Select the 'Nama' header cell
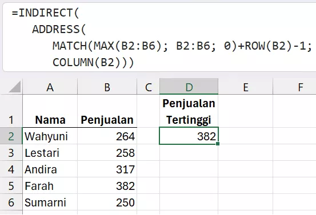This screenshot has height=215, width=316. coord(50,111)
